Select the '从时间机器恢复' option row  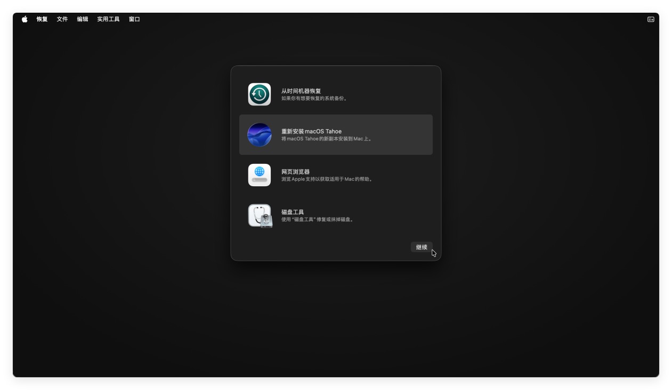click(x=336, y=94)
